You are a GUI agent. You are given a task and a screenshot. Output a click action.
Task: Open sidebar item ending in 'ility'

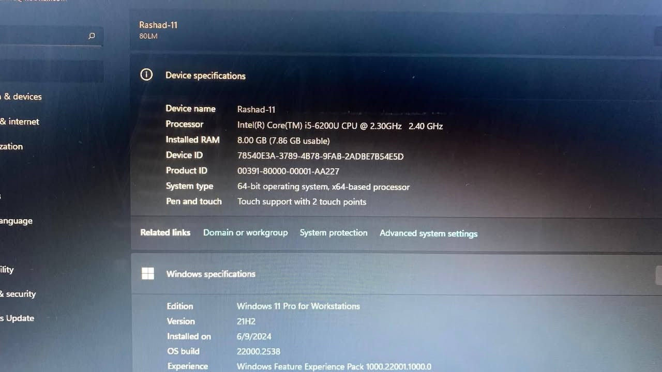7,270
